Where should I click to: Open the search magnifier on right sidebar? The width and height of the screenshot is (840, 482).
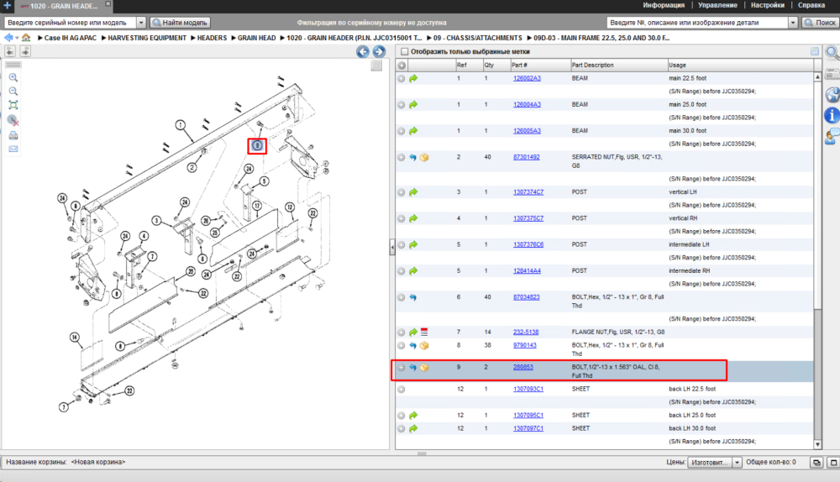832,53
